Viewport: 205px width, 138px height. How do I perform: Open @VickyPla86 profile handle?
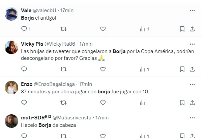[x=60, y=44]
